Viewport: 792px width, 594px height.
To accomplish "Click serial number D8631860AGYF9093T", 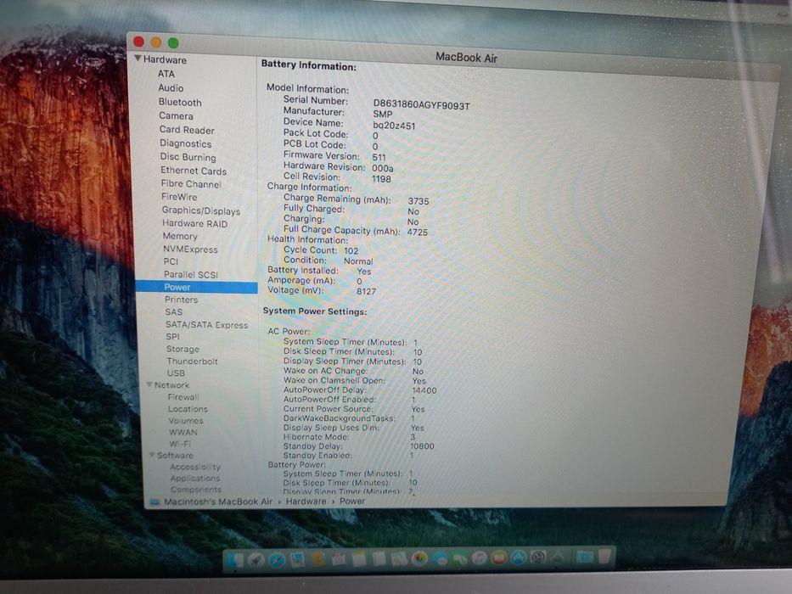I will (422, 105).
